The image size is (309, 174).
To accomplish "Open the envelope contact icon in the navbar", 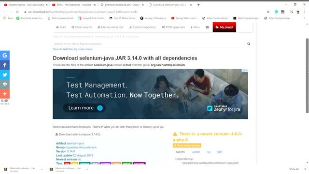I will click(x=207, y=27).
